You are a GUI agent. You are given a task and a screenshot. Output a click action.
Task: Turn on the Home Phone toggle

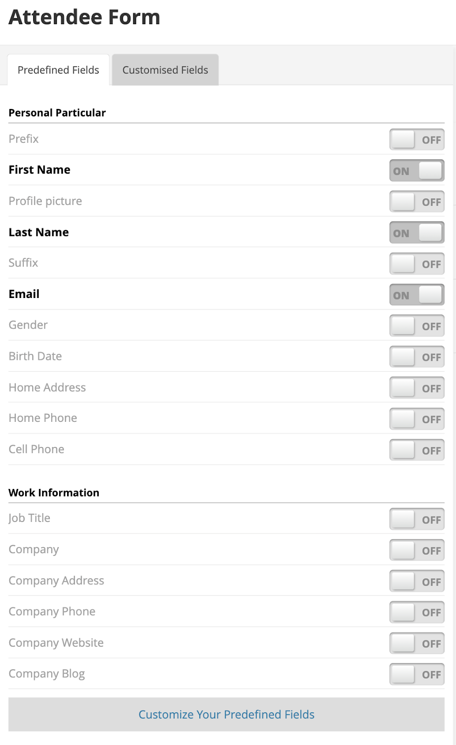[x=416, y=419]
